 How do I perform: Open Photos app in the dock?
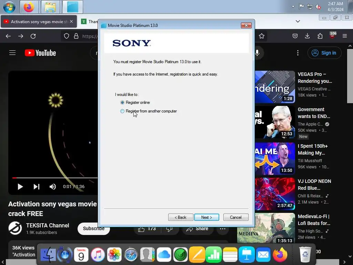pos(114,255)
